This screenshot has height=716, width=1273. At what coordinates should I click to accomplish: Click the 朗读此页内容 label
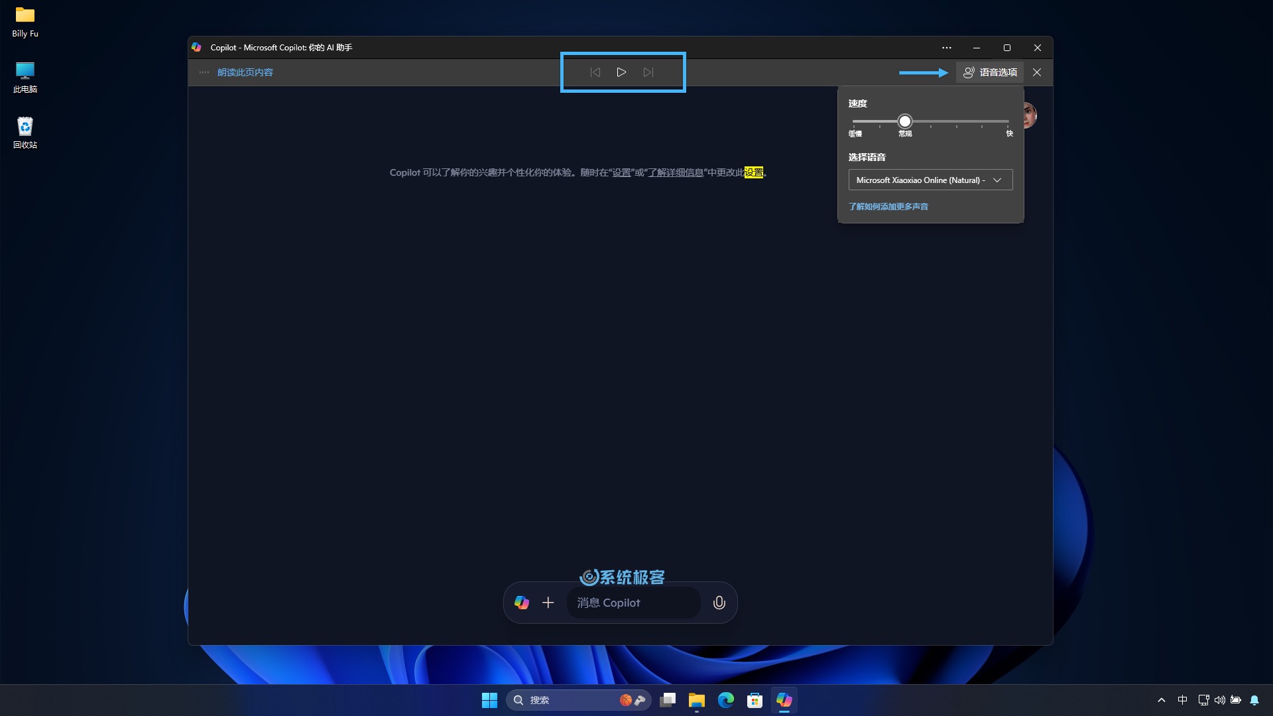point(245,72)
